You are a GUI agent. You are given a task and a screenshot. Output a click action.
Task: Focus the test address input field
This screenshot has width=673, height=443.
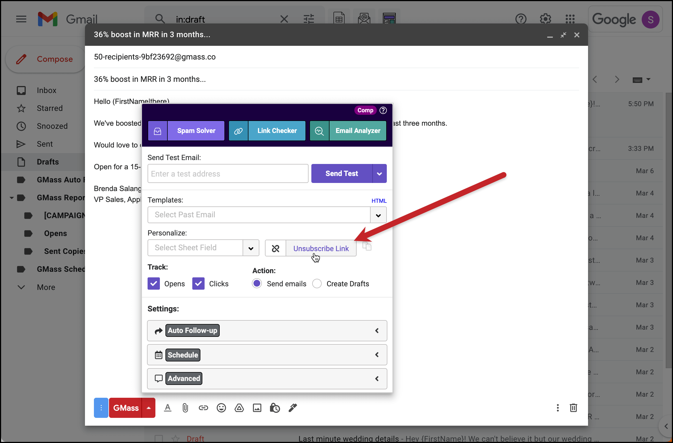[x=228, y=173]
